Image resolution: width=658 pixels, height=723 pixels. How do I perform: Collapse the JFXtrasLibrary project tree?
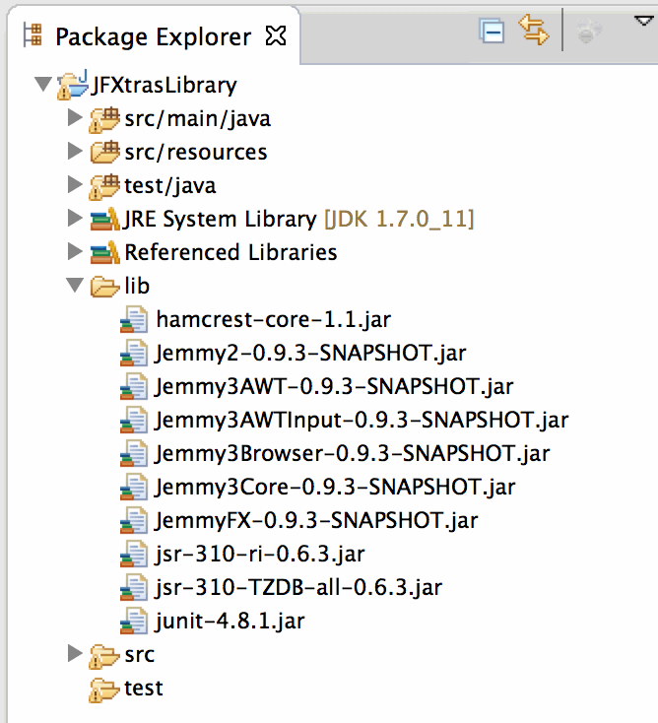coord(42,86)
